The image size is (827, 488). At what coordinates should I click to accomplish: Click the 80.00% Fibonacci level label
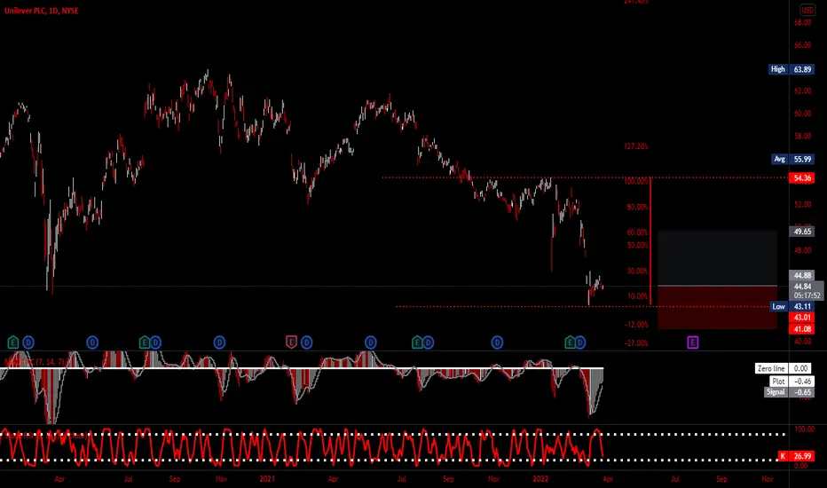(637, 208)
